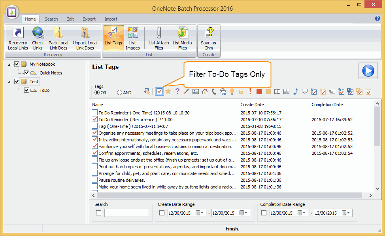Open Create Date Range end date dropdown

pyautogui.click(x=243, y=213)
